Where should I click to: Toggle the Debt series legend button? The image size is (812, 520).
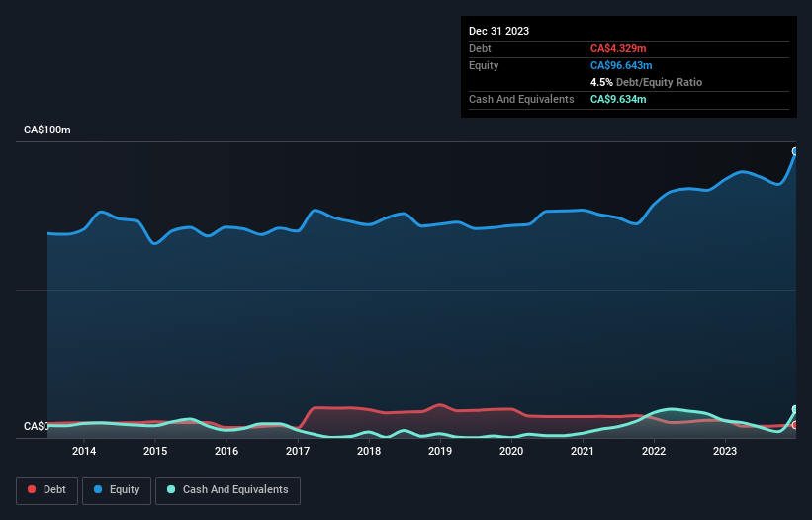47,490
